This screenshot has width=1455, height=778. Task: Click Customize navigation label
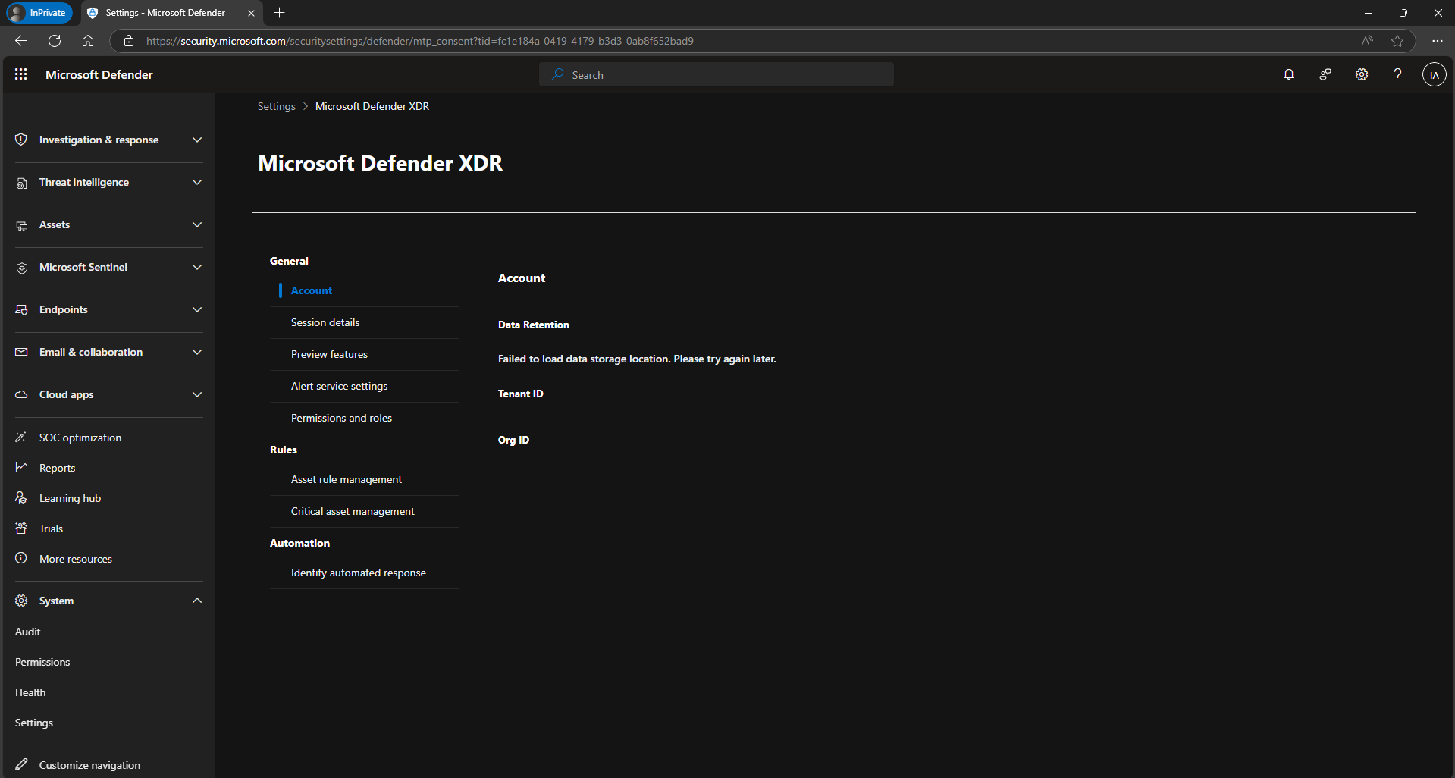[89, 765]
